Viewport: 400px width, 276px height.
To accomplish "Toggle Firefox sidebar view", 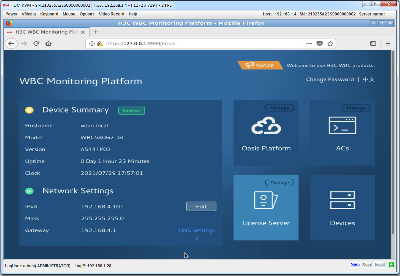I will tap(373, 43).
